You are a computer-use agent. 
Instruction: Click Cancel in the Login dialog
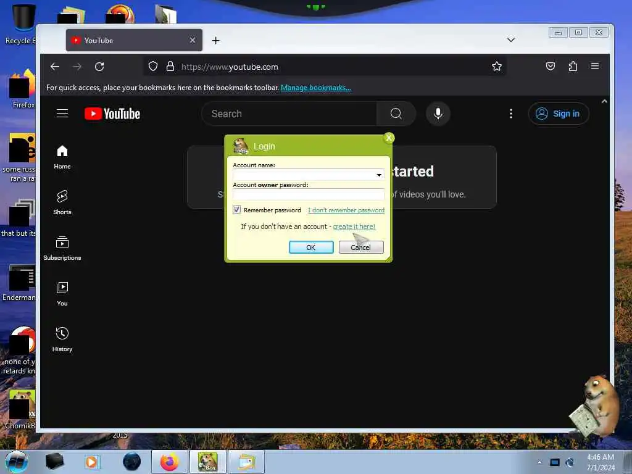tap(361, 247)
